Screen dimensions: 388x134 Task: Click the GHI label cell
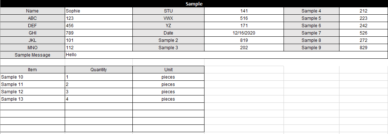(x=32, y=33)
